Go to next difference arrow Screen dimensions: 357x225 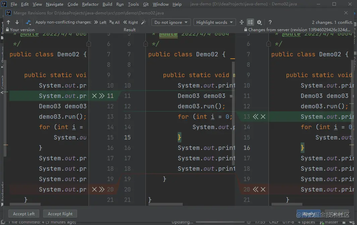(17, 22)
